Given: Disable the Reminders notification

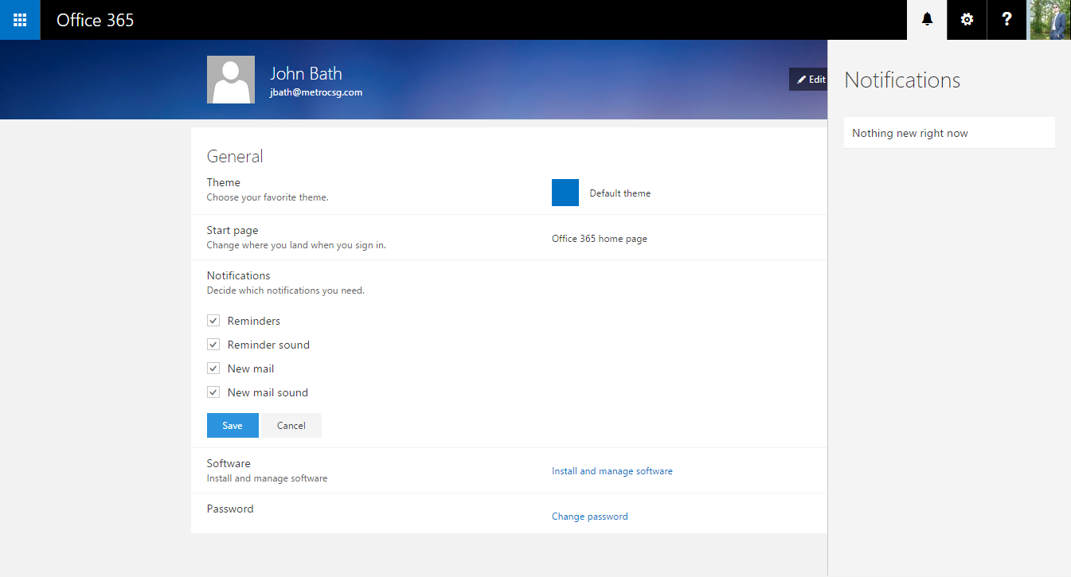Looking at the screenshot, I should tap(213, 320).
